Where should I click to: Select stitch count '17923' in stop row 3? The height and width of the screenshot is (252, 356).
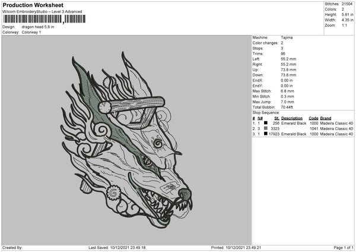[x=274, y=134]
